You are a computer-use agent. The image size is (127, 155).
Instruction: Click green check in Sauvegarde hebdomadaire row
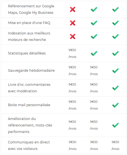pos(115,71)
